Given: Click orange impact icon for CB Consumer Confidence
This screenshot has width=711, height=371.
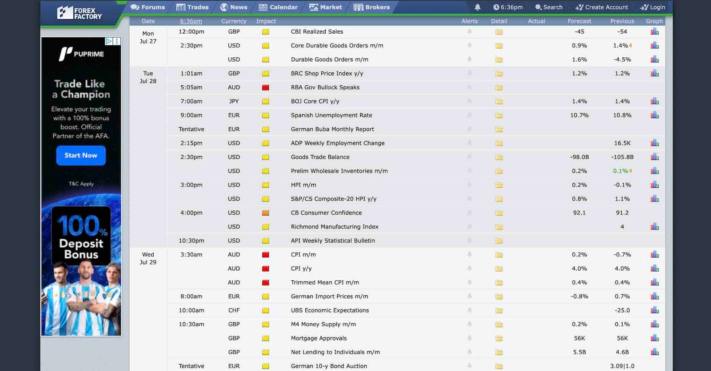Looking at the screenshot, I should pos(266,213).
